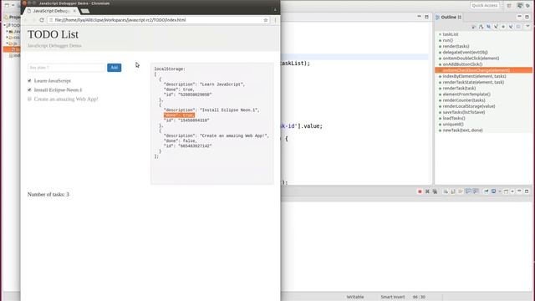This screenshot has height=301, width=535.
Task: Select delegateEvent(evtObj) in the Outline
Action: 465,52
